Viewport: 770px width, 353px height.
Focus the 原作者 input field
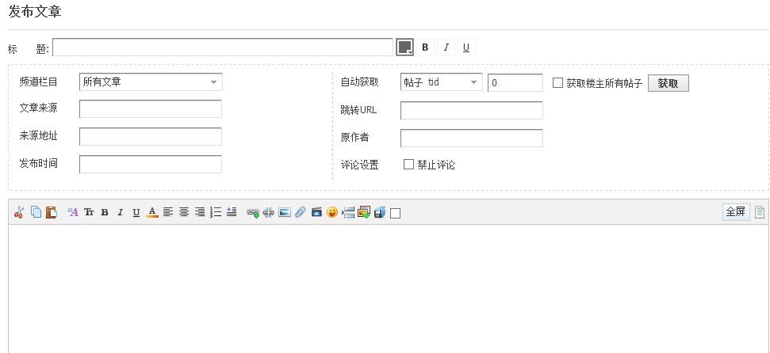472,138
